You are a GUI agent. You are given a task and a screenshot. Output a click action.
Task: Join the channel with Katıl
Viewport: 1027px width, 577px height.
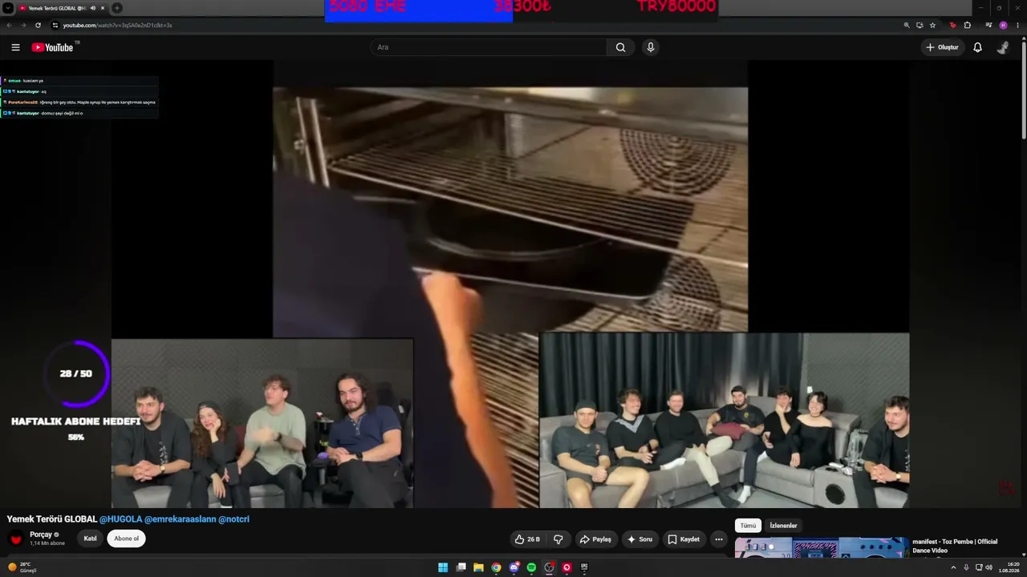(x=90, y=539)
